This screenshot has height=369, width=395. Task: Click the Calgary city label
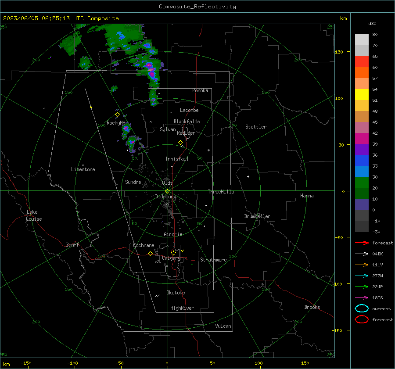pyautogui.click(x=171, y=258)
